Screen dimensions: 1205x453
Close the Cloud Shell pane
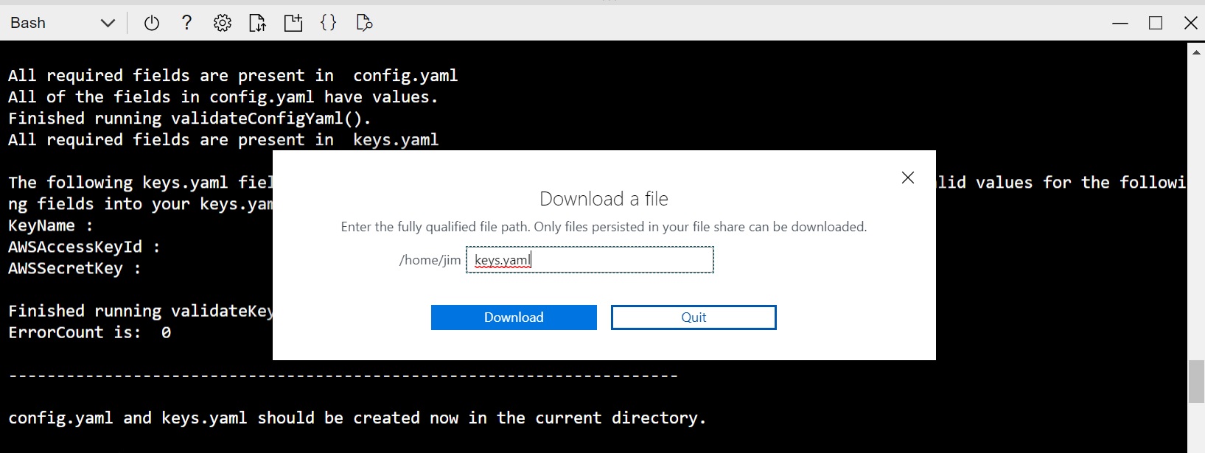click(x=1190, y=23)
